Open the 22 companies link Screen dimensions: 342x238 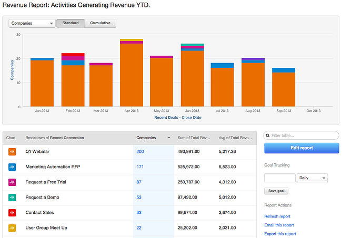point(139,228)
